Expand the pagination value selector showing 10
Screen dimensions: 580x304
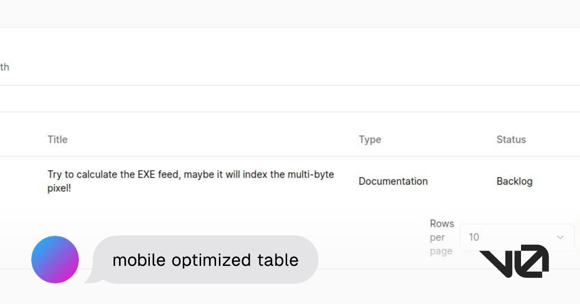[517, 237]
